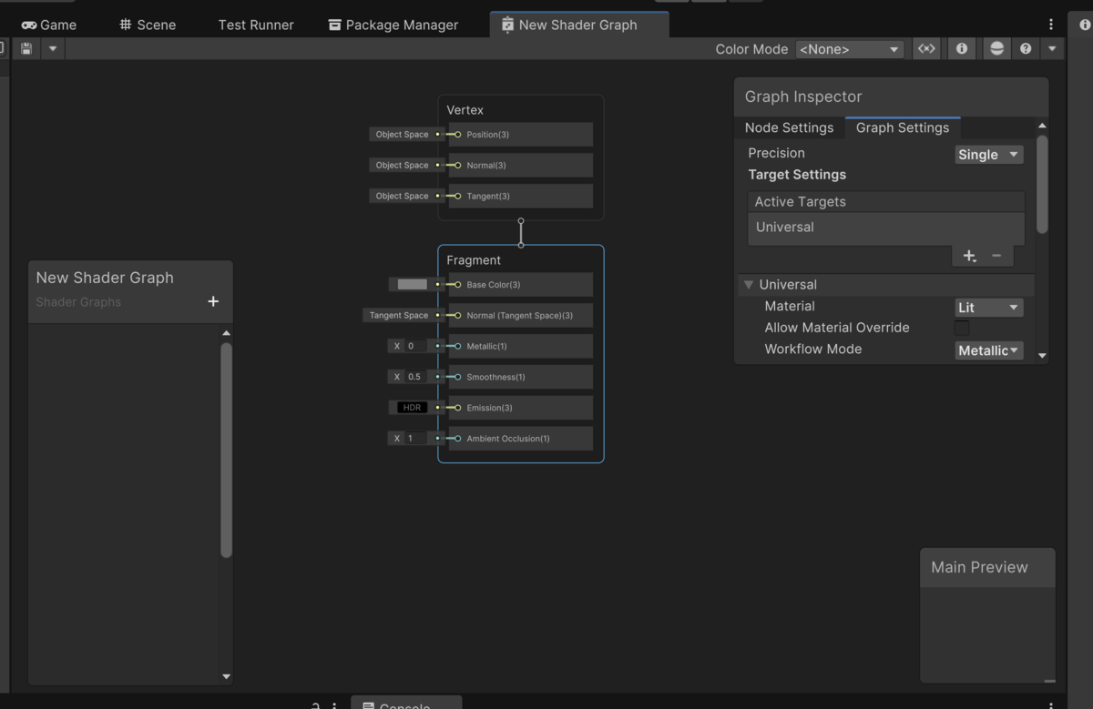
Task: Open the toolbar's far-right dropdown arrow
Action: 1052,48
